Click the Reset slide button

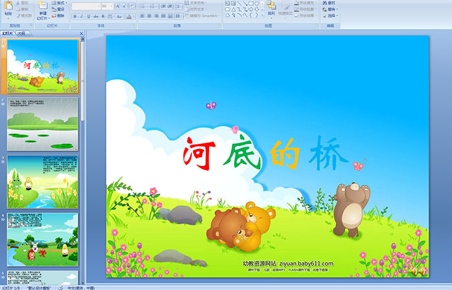(59, 9)
